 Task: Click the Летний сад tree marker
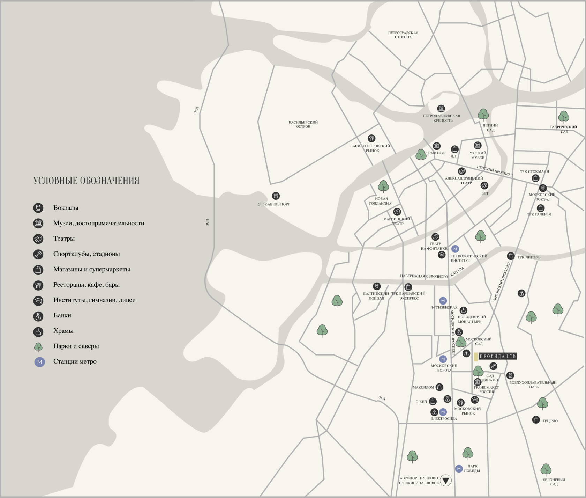(x=483, y=115)
